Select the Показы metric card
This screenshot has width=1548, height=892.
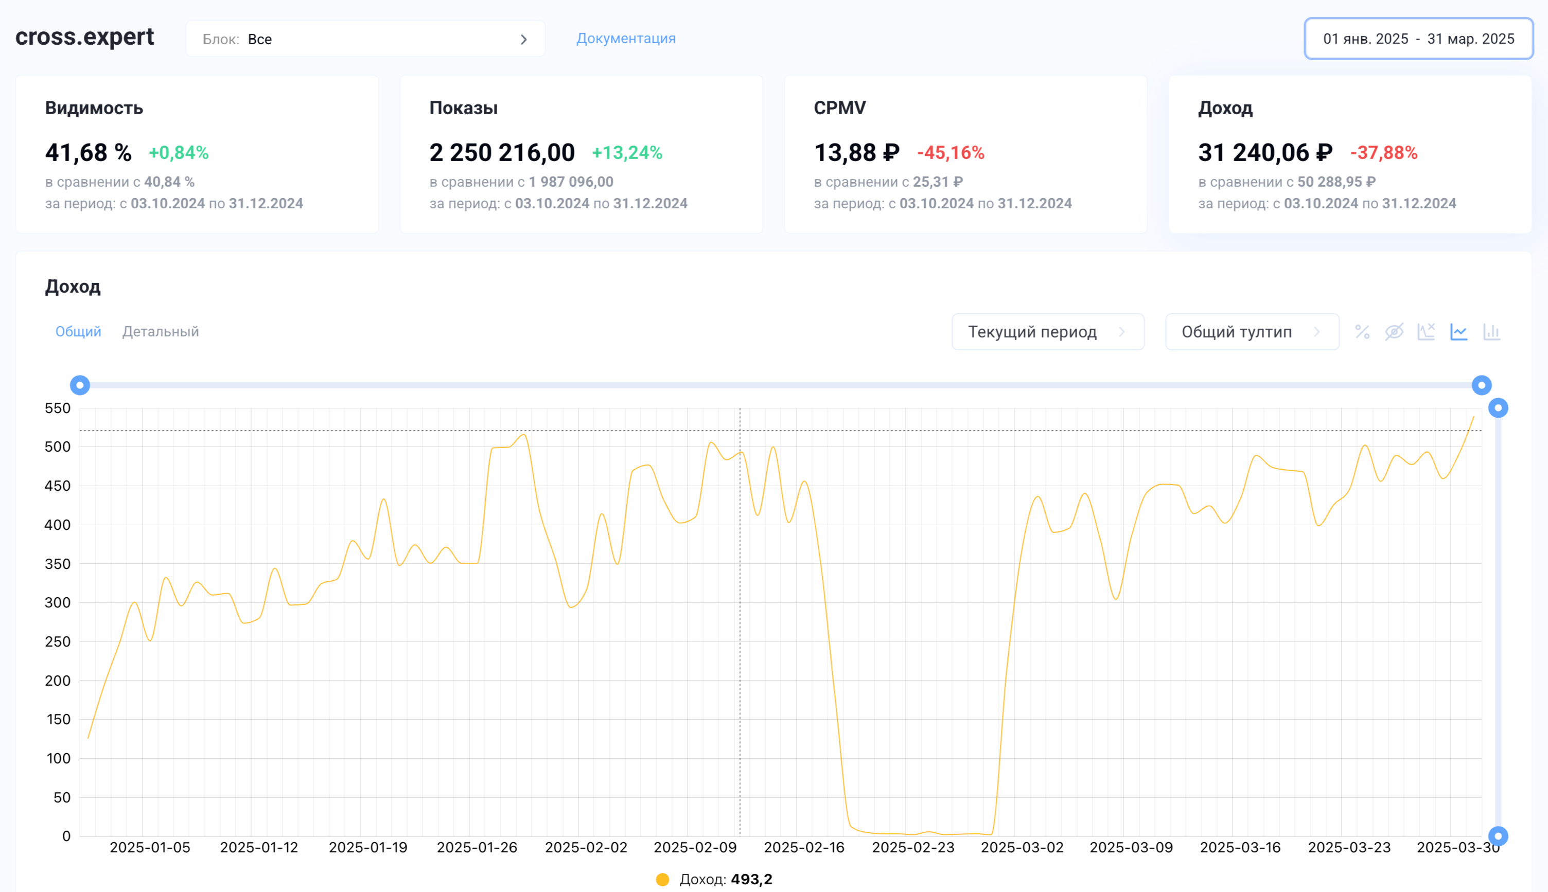point(581,154)
